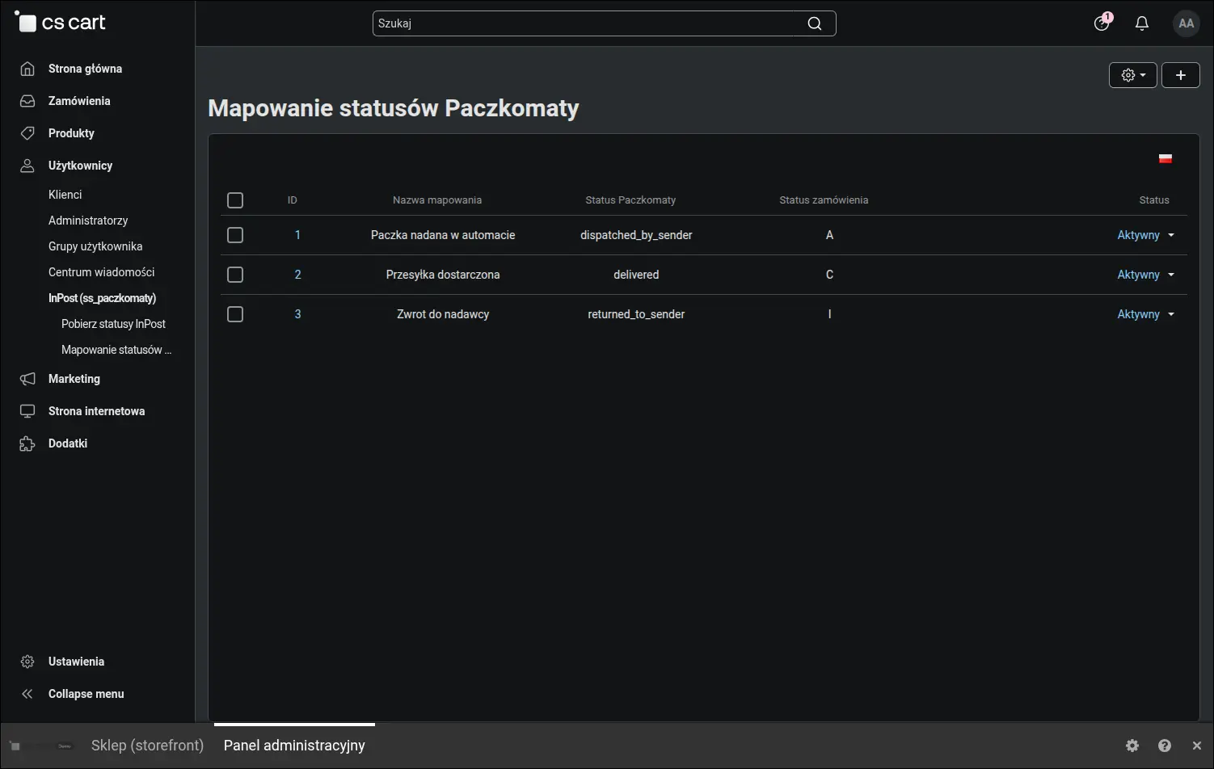Click the bottom bar help question icon
Image resolution: width=1214 pixels, height=769 pixels.
pos(1165,746)
